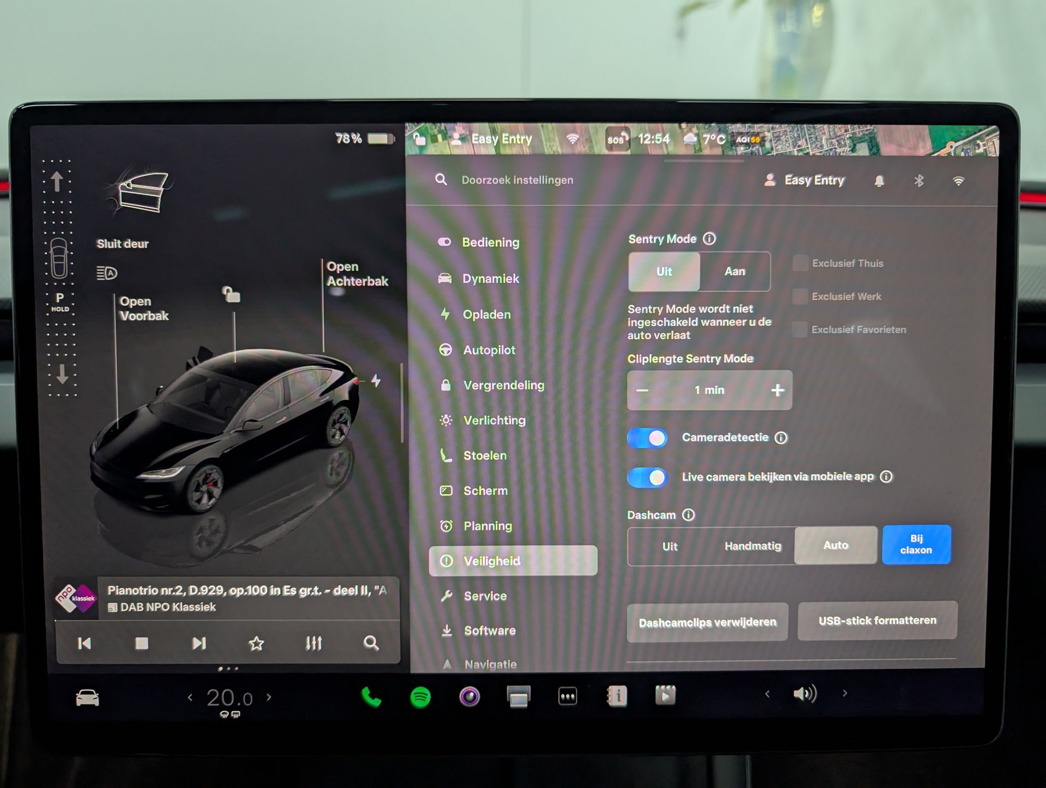Skip to next radio station
This screenshot has height=788, width=1046.
point(199,644)
